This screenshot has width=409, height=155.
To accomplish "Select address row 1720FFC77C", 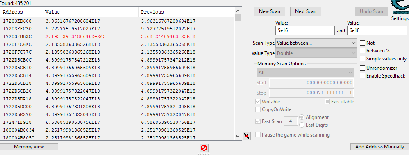I will pyautogui.click(x=117, y=52).
